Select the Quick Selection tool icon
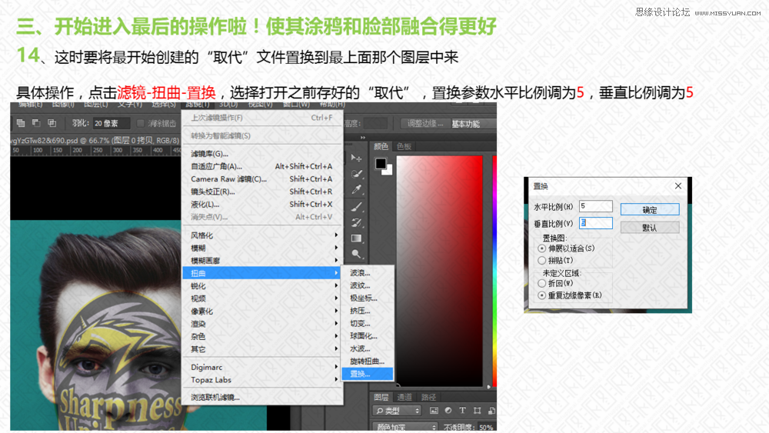The height and width of the screenshot is (433, 769). (x=357, y=174)
